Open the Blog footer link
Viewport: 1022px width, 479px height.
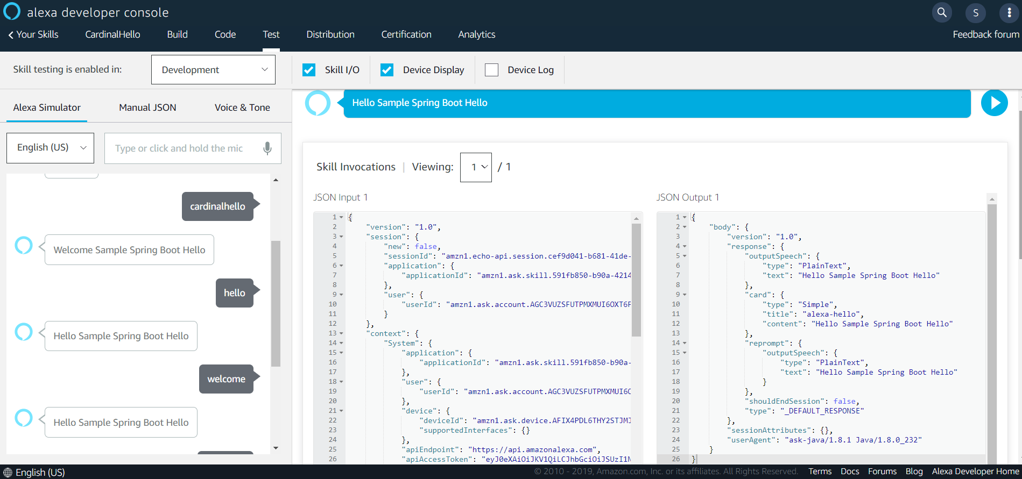(914, 471)
